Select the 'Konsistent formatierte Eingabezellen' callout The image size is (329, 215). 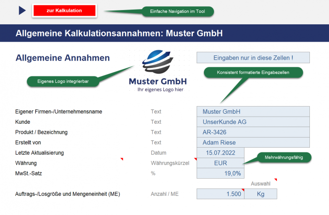click(253, 72)
